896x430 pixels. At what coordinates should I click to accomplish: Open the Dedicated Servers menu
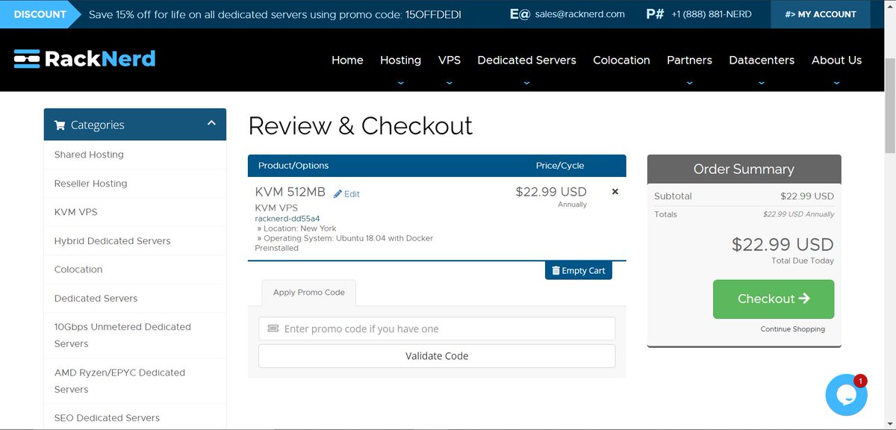click(x=526, y=60)
